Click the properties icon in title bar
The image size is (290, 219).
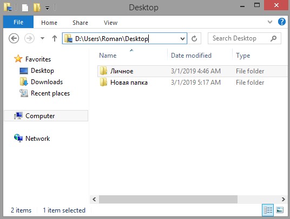click(25, 8)
